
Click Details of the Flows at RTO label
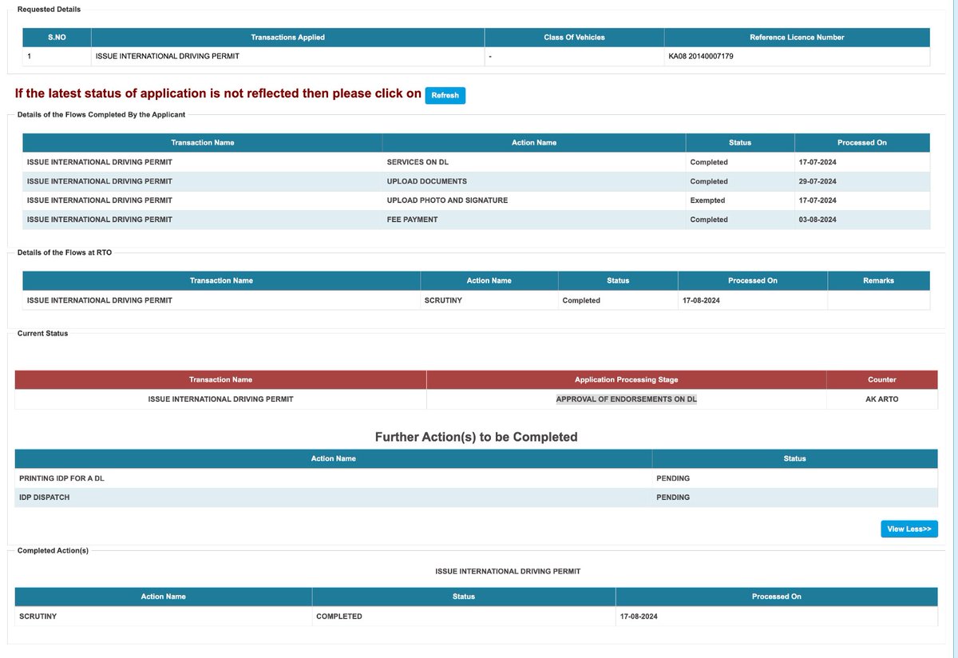64,252
